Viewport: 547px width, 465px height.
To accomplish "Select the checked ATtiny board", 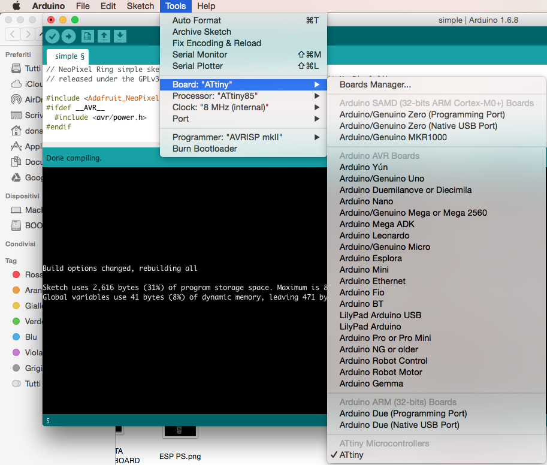I will click(436, 455).
